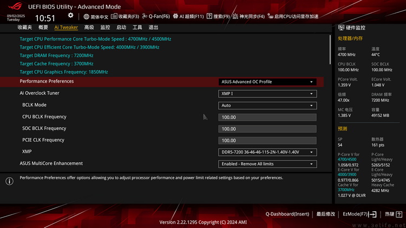Switch to the 监控 tab

[x=105, y=28]
